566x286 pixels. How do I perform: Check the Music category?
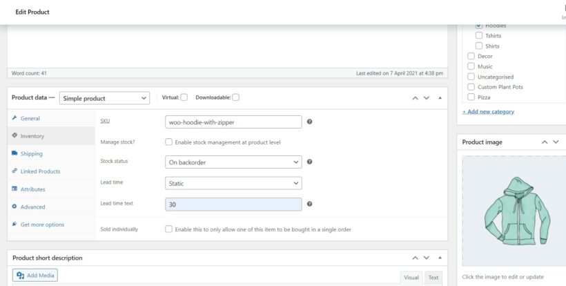471,66
